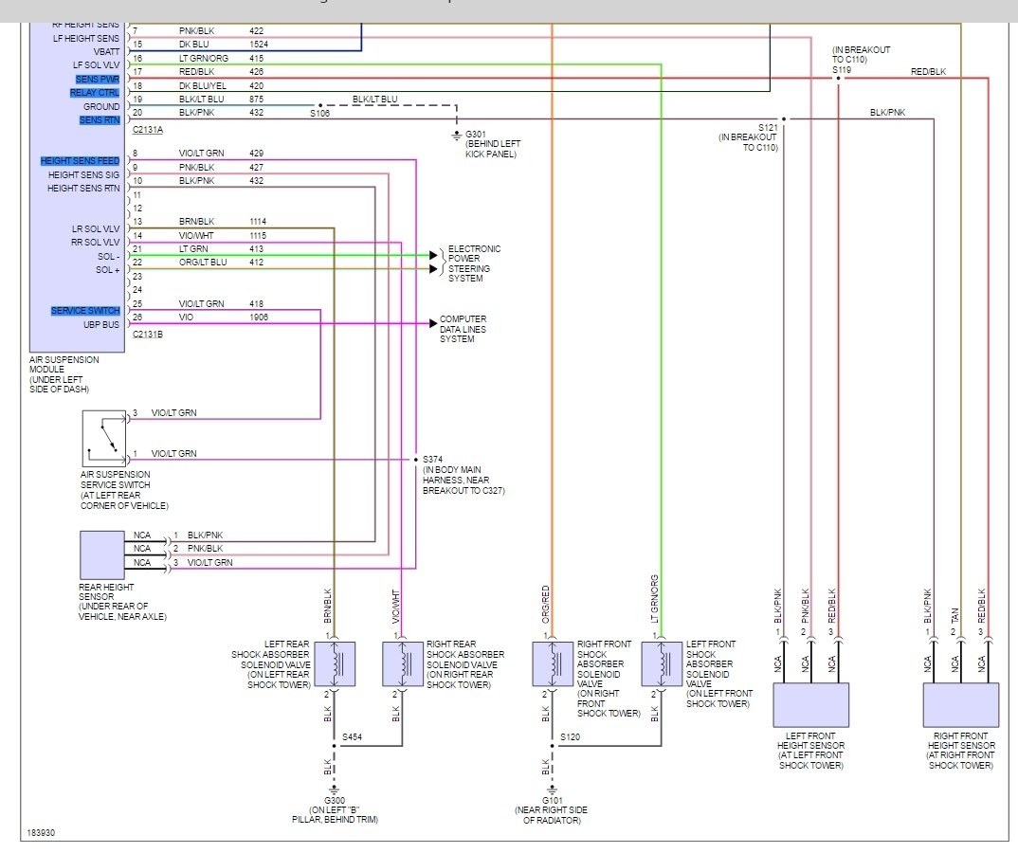Viewport: 1018px width, 853px height.
Task: Click the HEIGHT SENS SIG label
Action: pos(83,174)
